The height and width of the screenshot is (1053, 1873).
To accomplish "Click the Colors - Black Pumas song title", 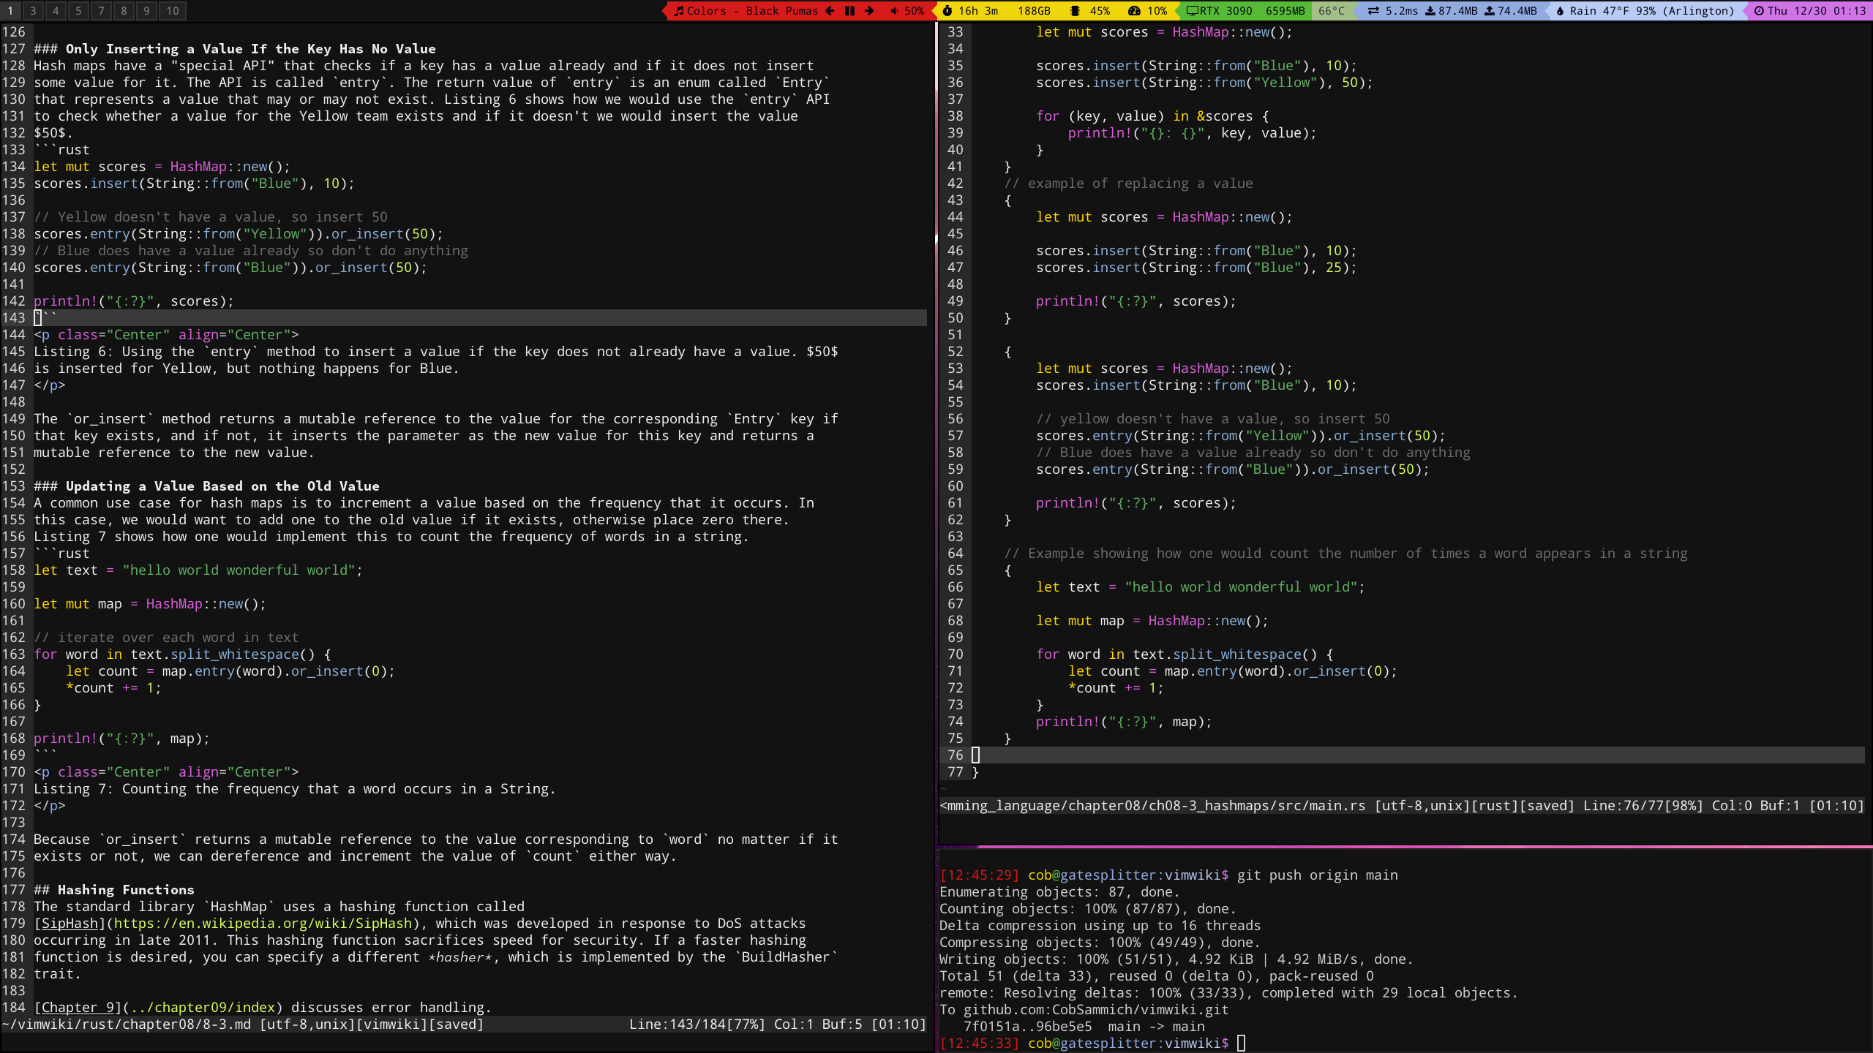I will tap(752, 10).
